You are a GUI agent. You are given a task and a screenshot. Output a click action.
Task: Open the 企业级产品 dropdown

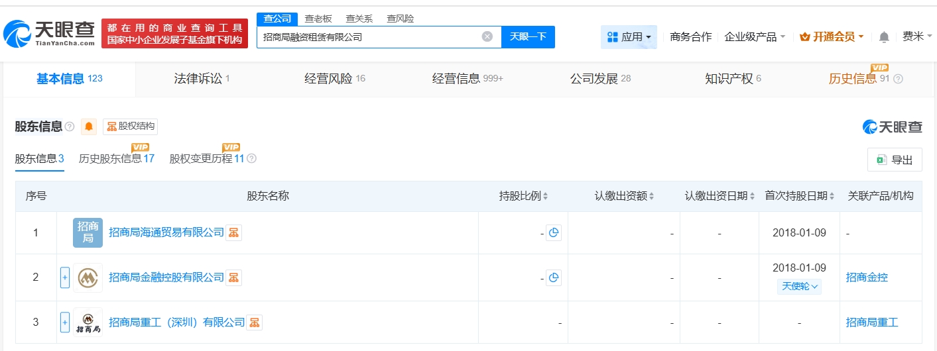(x=755, y=37)
